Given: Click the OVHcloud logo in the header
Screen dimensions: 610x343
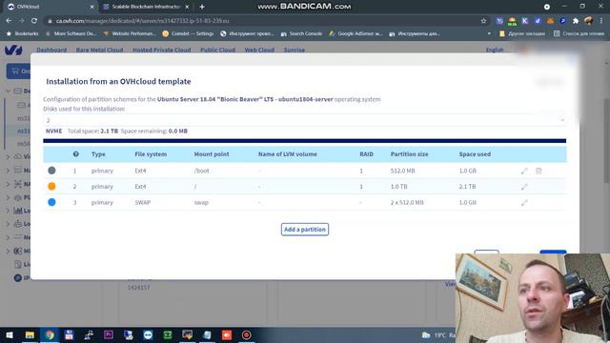Looking at the screenshot, I should click(13, 50).
